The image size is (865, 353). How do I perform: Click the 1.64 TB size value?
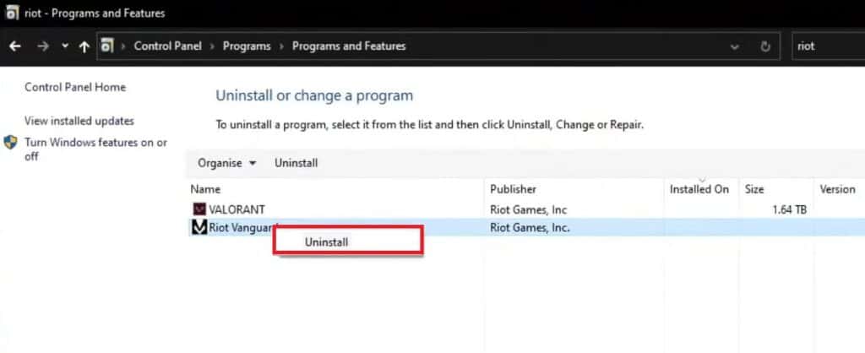click(790, 209)
